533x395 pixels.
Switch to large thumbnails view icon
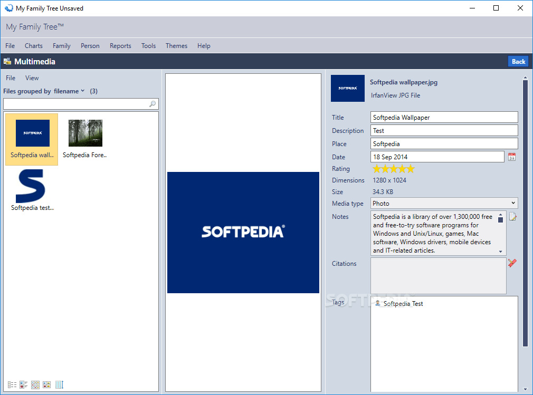[46, 384]
